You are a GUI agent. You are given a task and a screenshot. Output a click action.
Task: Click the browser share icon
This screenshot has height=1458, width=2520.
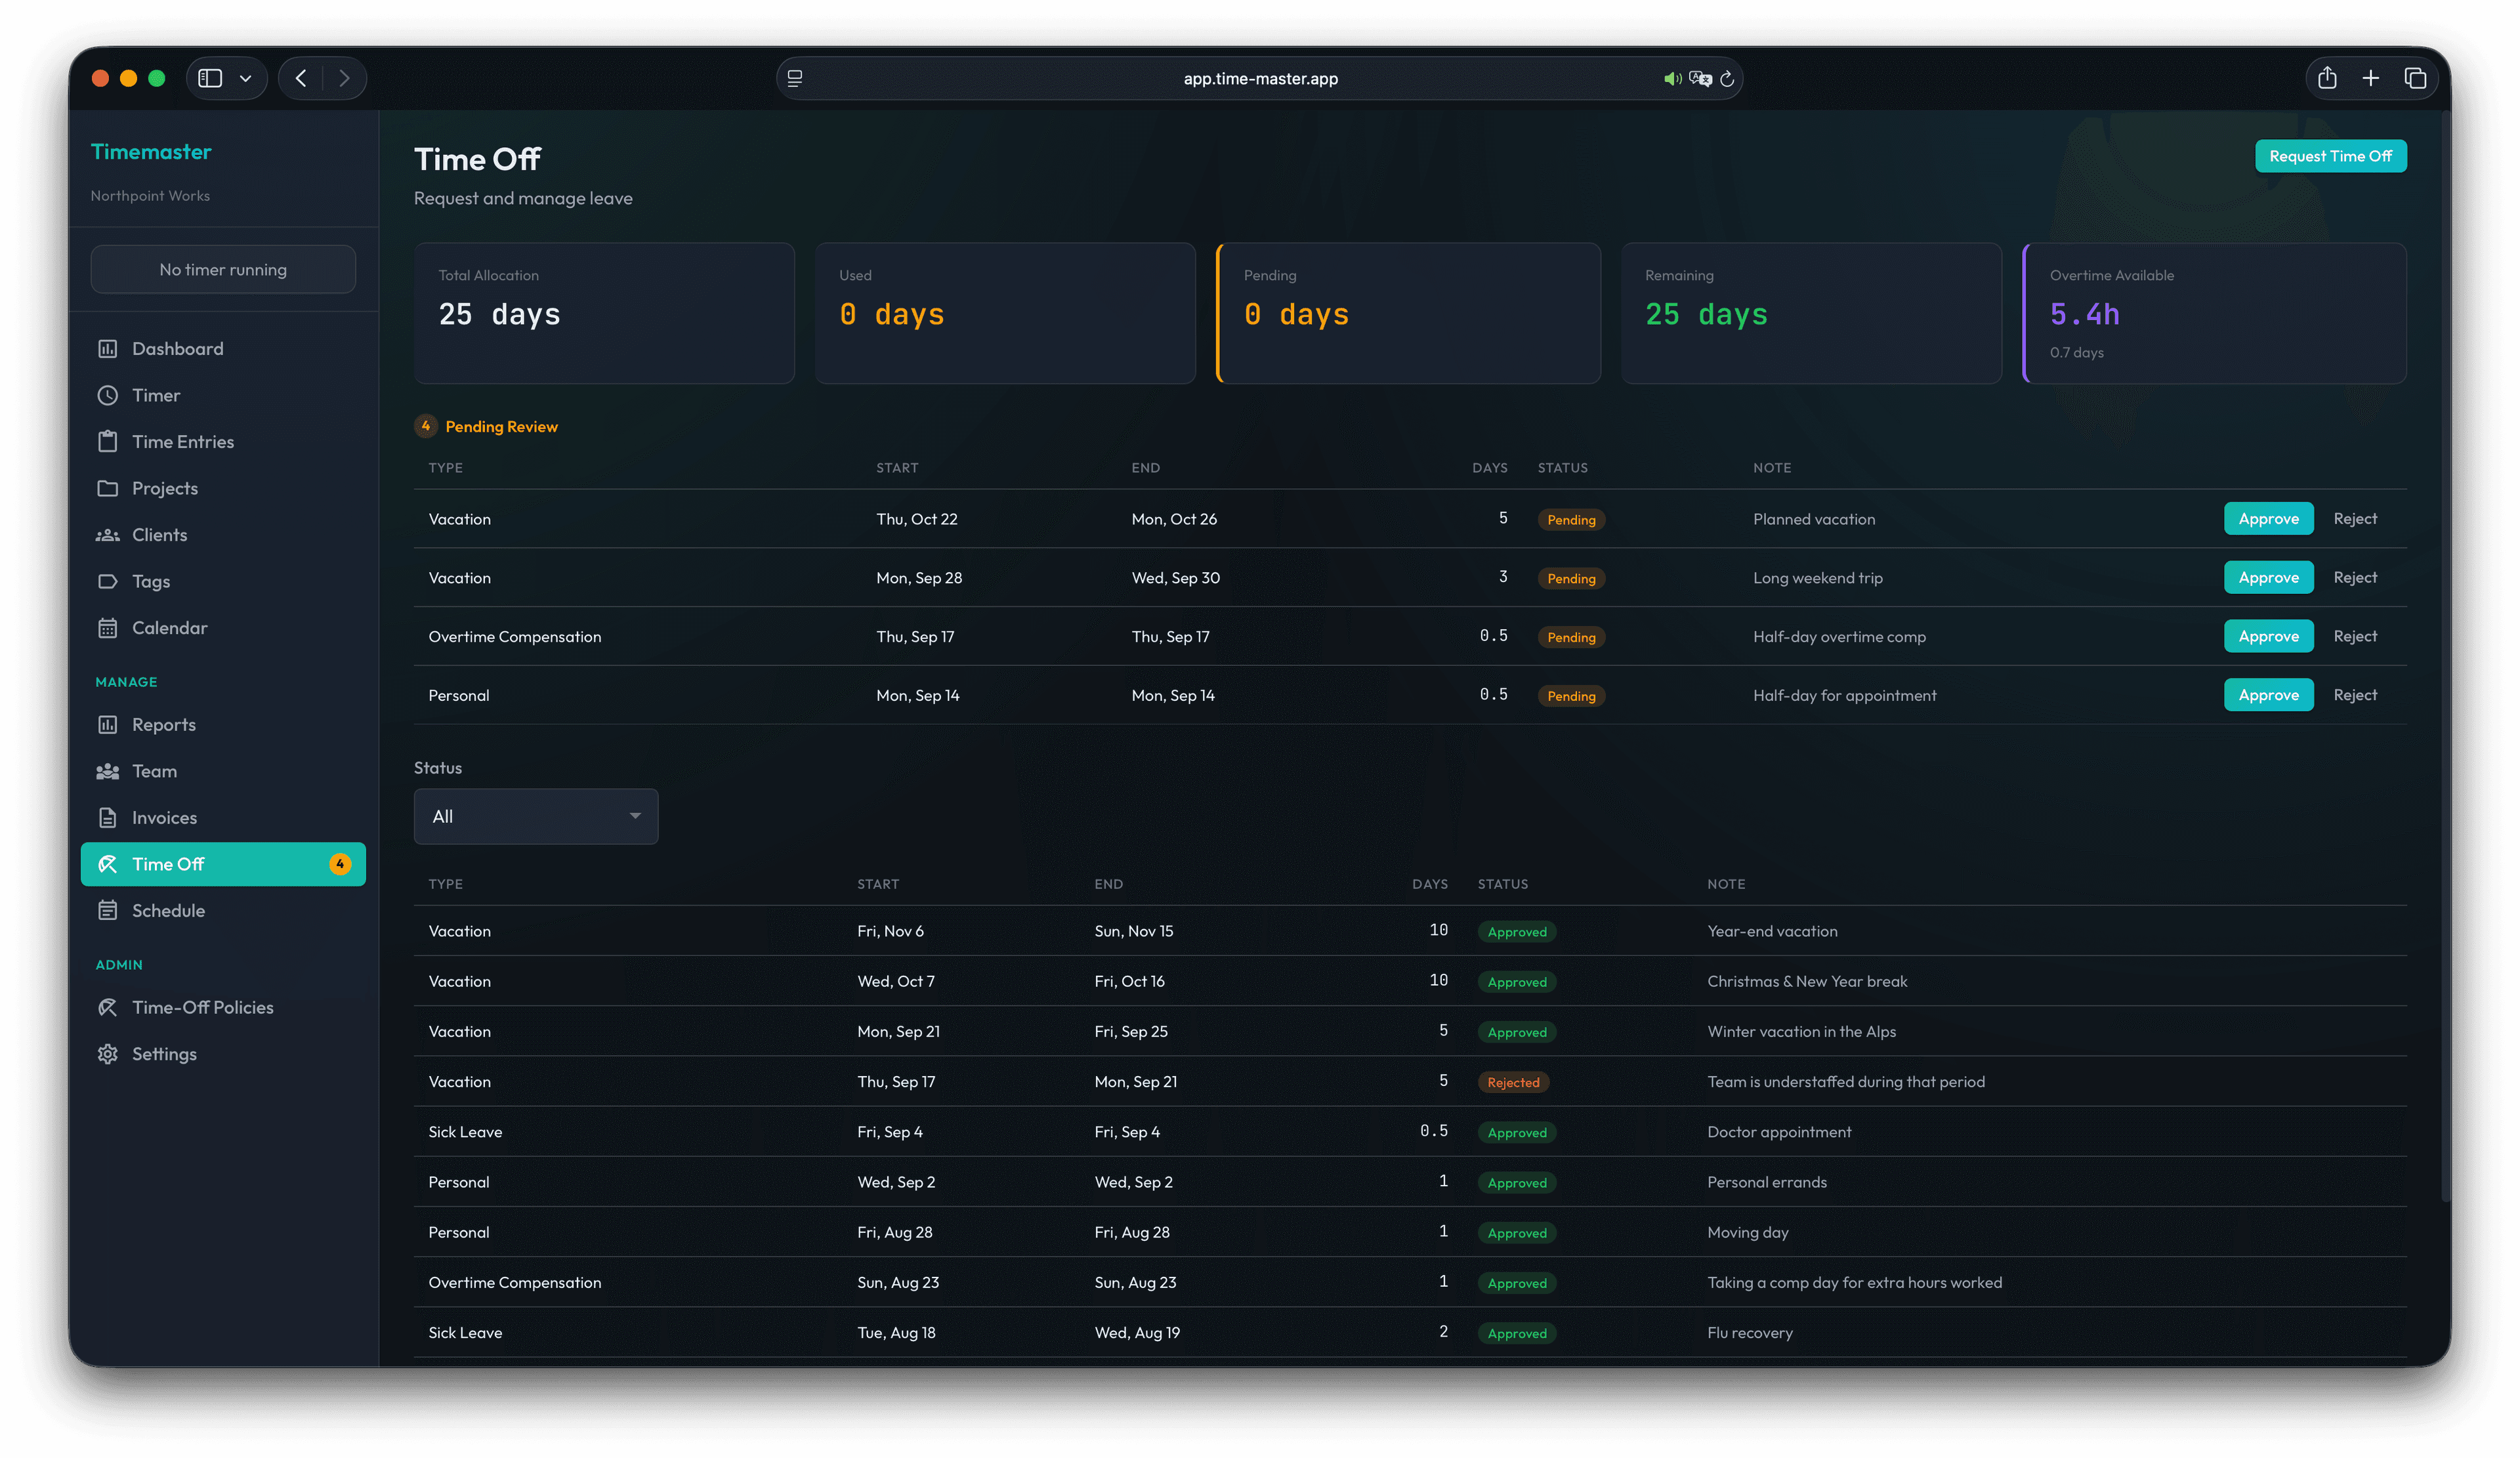pyautogui.click(x=2326, y=78)
